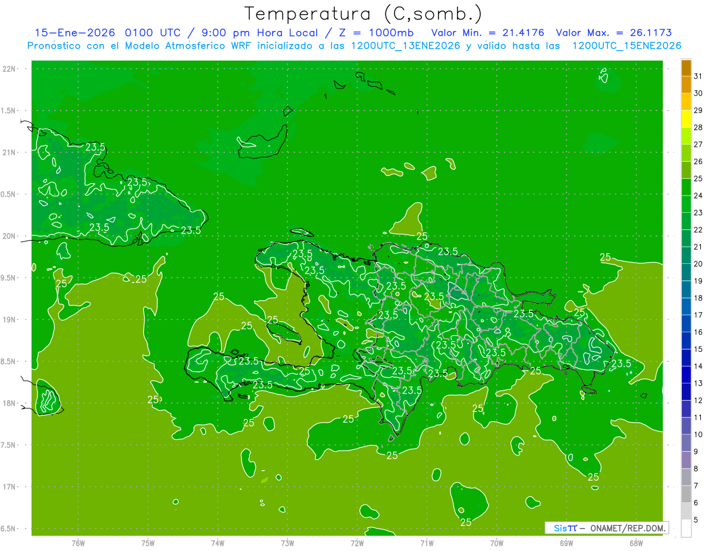Click the yellow legend swatch between 28 and 29

(686, 119)
